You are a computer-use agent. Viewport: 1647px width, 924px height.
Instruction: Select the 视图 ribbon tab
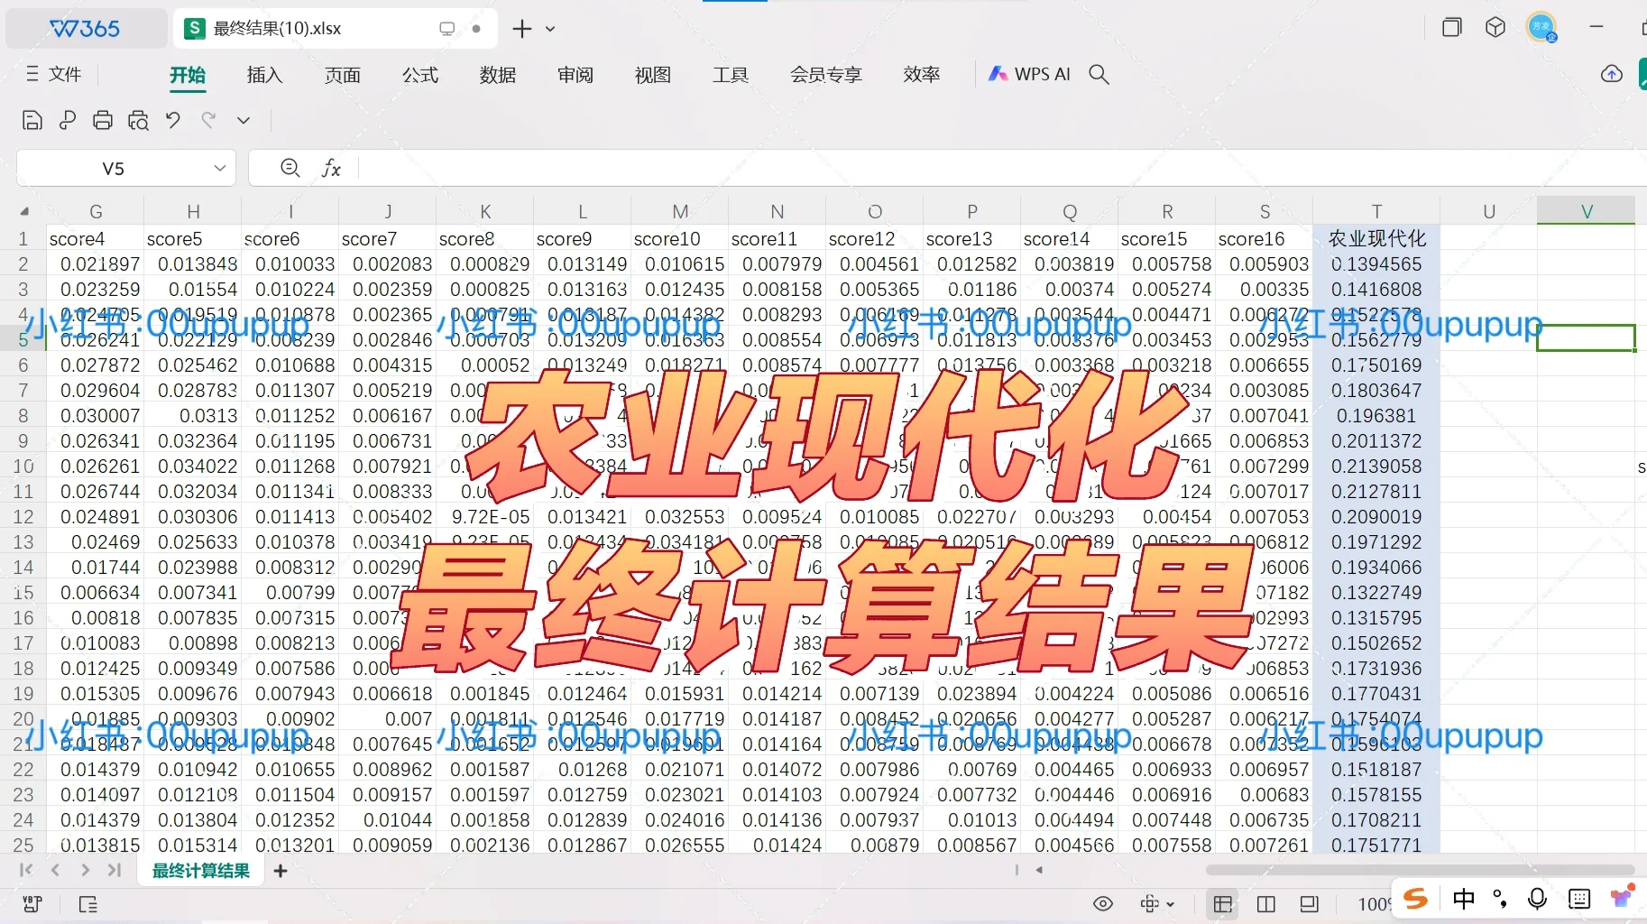pyautogui.click(x=653, y=75)
